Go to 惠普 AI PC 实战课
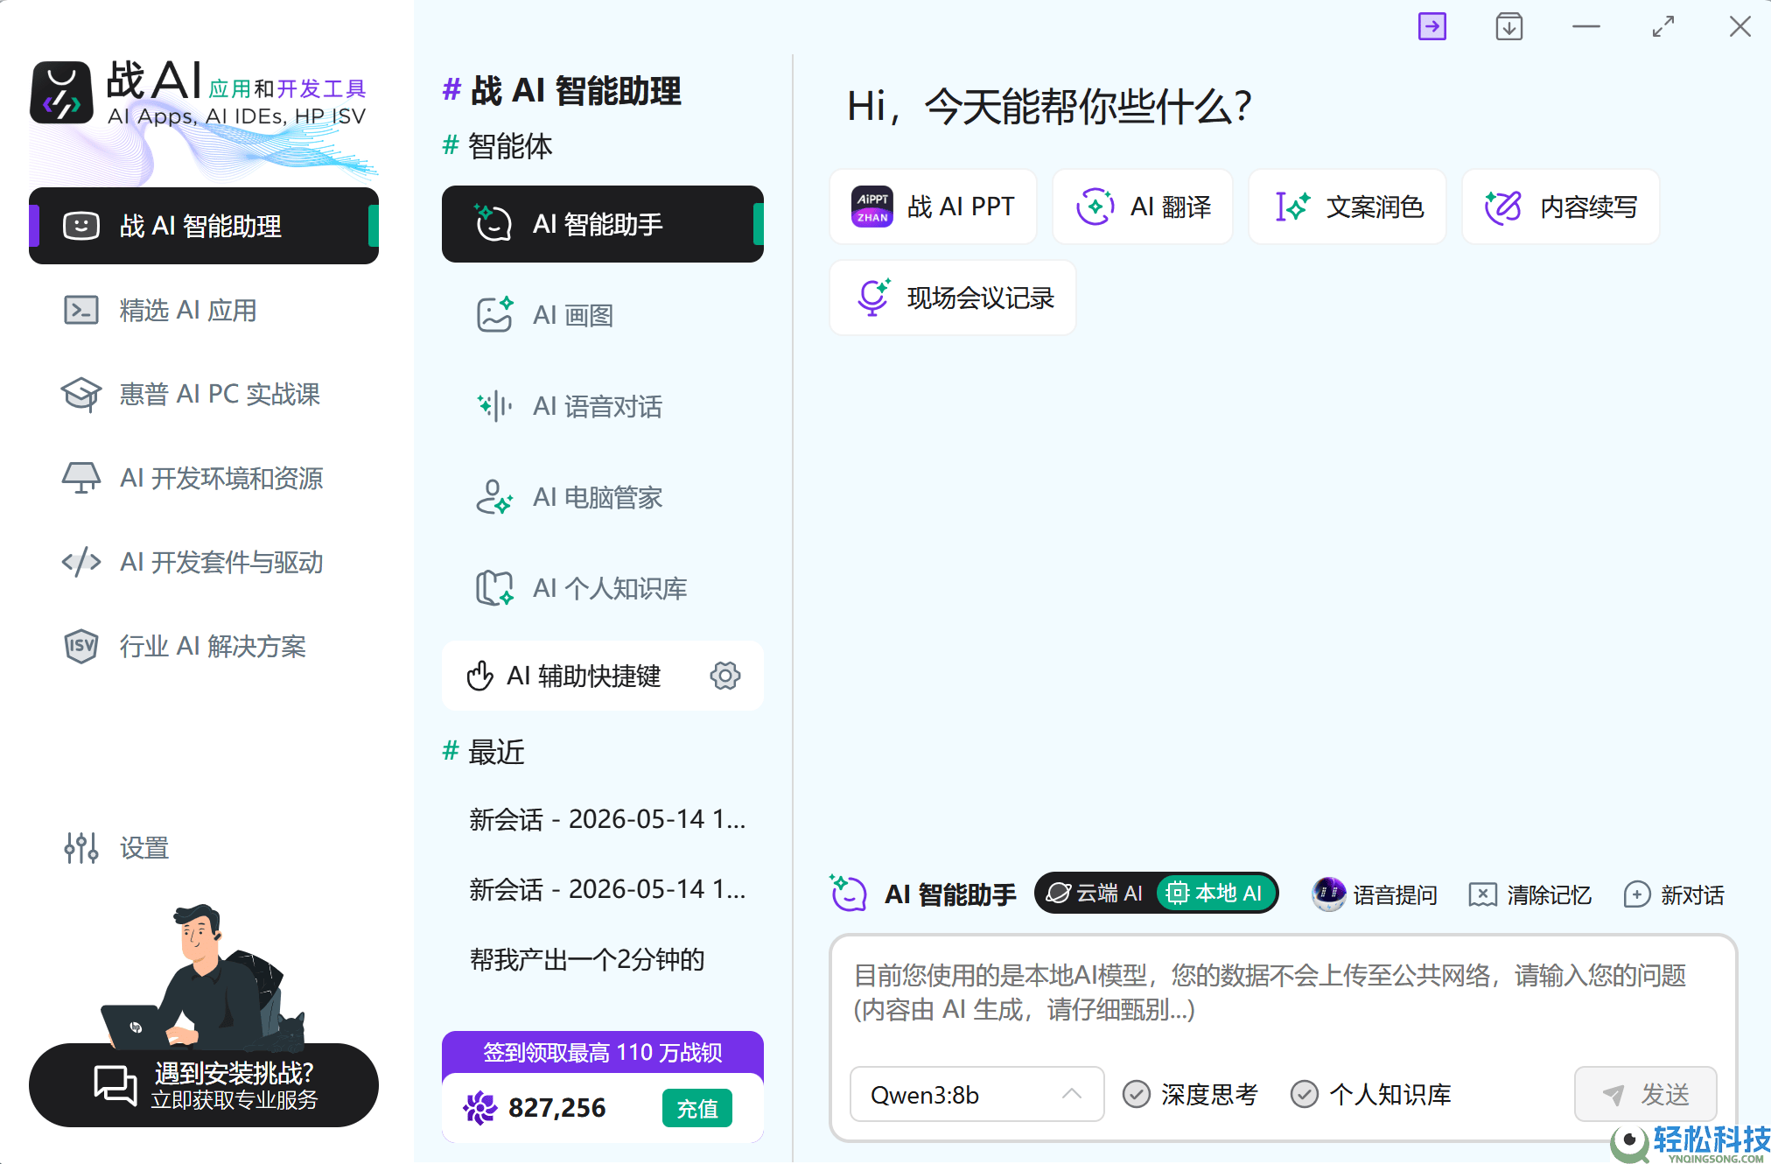Viewport: 1771px width, 1164px height. (x=204, y=394)
